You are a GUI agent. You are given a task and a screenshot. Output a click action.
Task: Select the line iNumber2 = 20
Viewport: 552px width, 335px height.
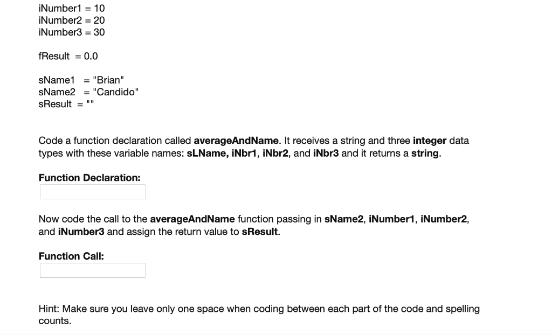71,20
